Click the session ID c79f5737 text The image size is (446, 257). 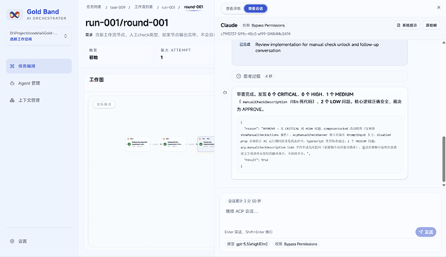255,34
